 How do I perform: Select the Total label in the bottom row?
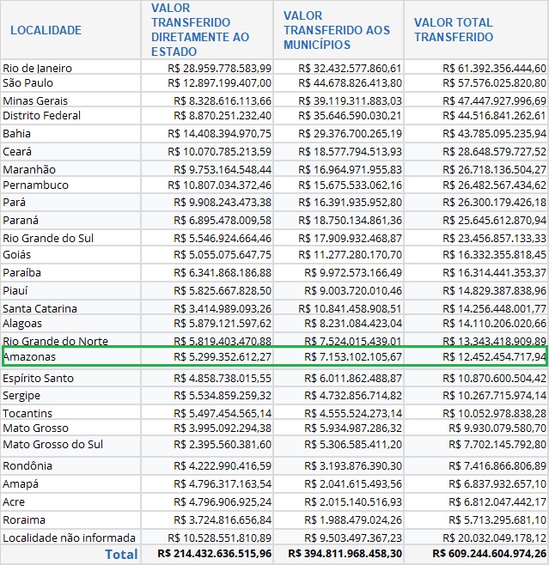click(120, 555)
